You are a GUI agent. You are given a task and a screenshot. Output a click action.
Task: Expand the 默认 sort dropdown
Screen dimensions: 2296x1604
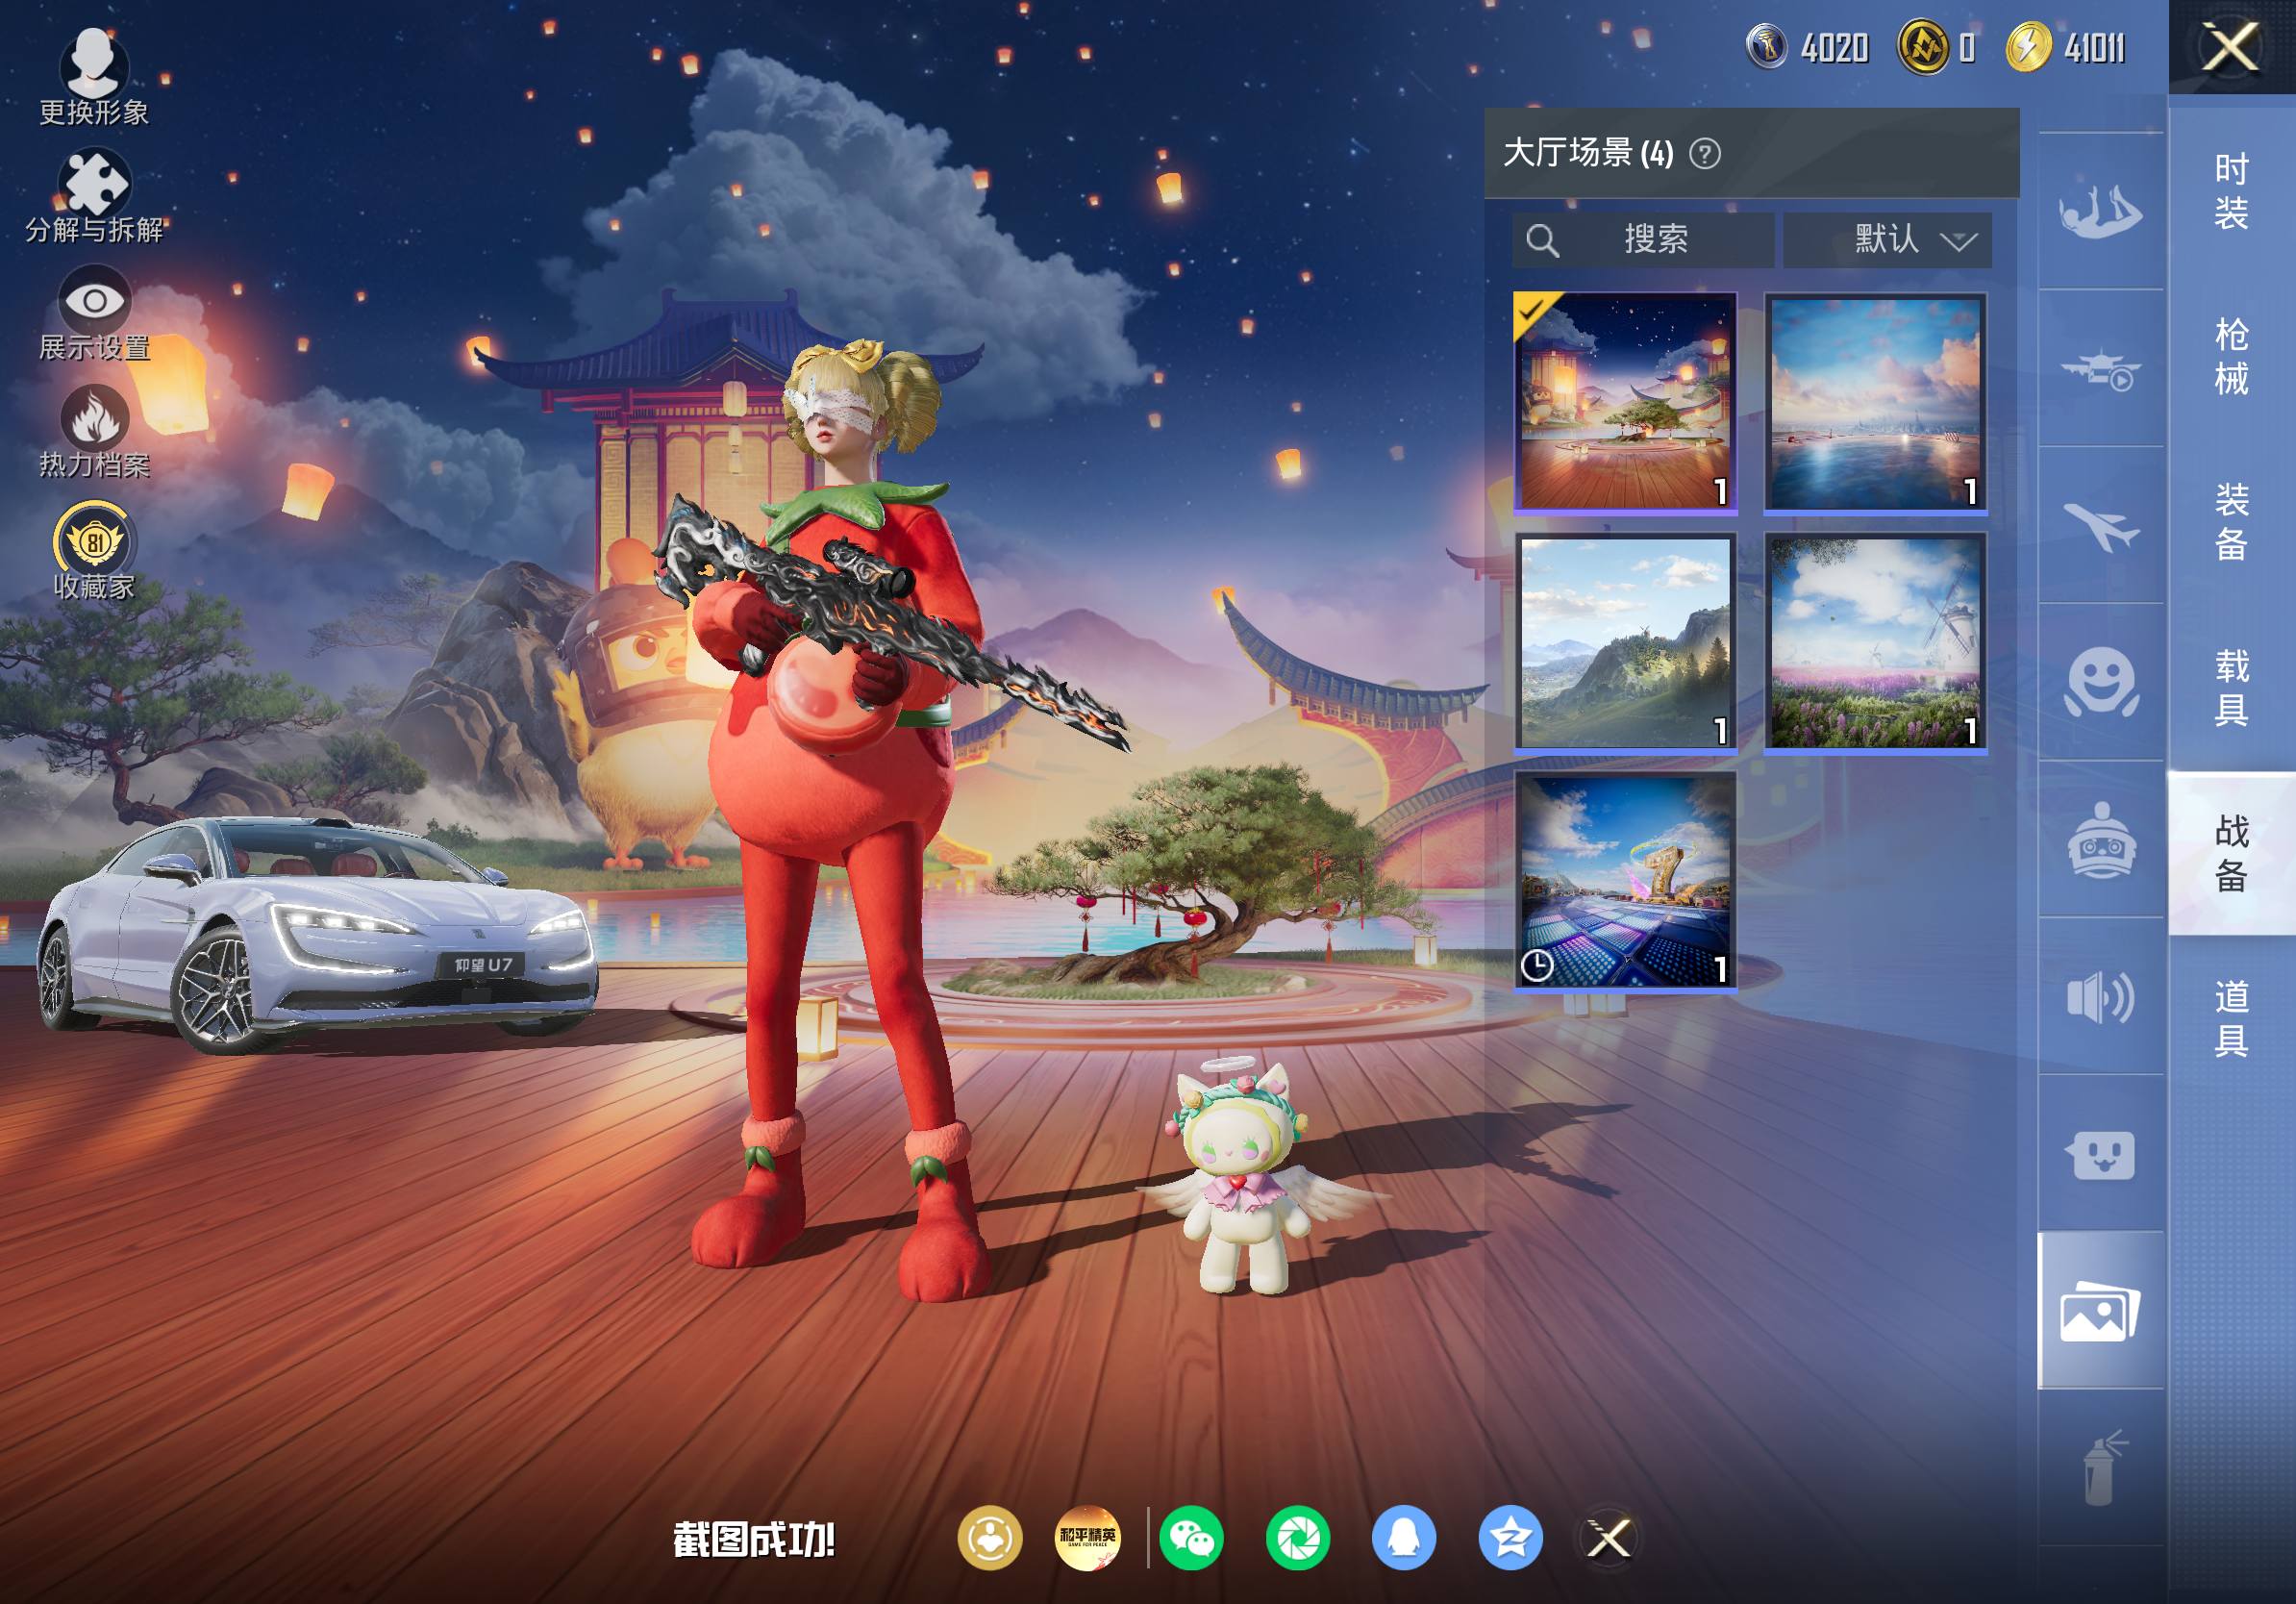[1888, 240]
